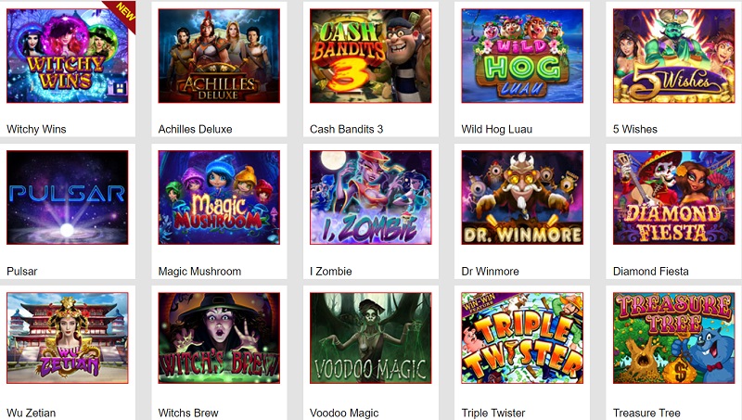The height and width of the screenshot is (420, 742).
Task: Open the Pulsar game thumbnail
Action: [67, 197]
